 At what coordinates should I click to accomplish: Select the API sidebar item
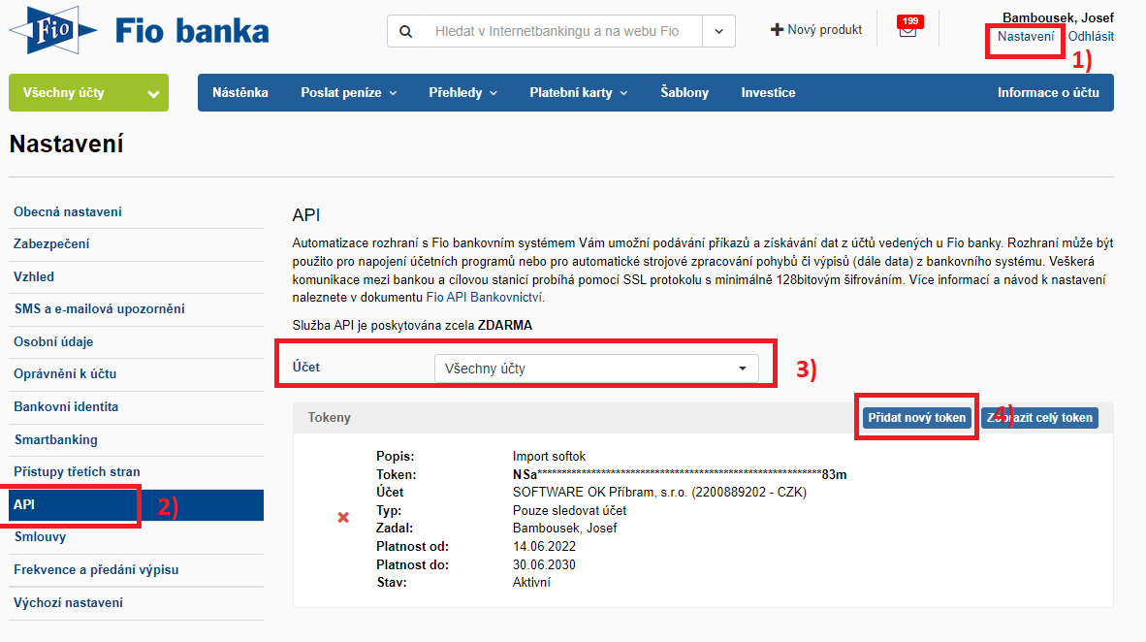click(136, 505)
